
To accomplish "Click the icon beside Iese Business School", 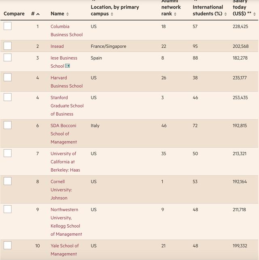I will tap(68, 66).
